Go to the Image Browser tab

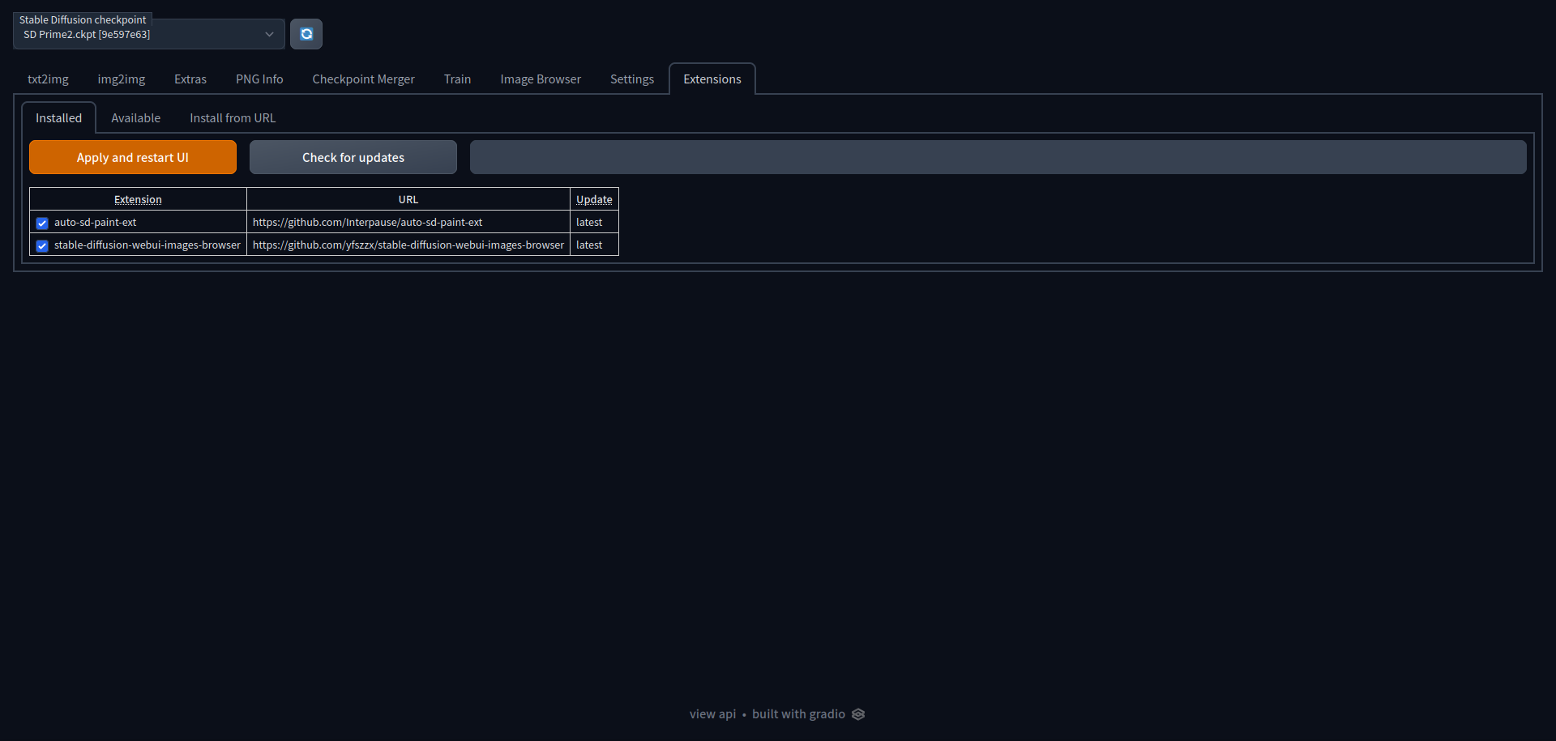point(541,79)
